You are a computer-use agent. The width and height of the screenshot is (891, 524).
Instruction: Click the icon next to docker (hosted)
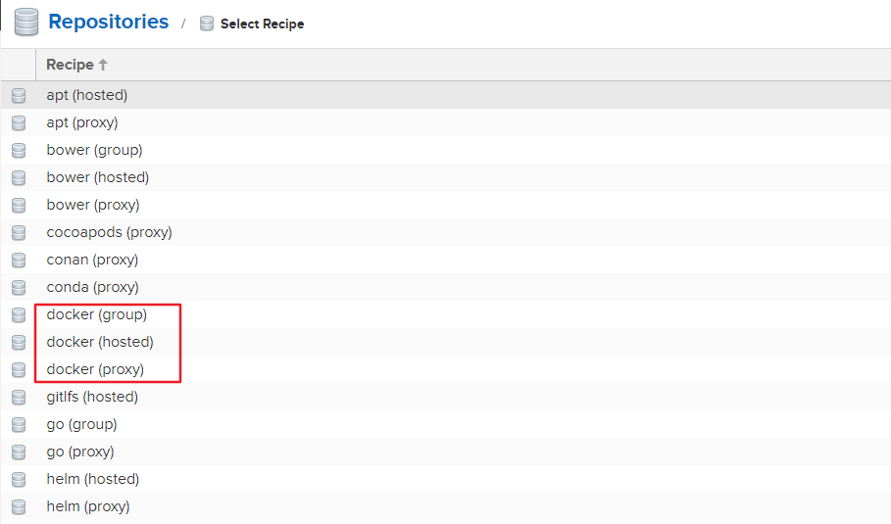19,343
